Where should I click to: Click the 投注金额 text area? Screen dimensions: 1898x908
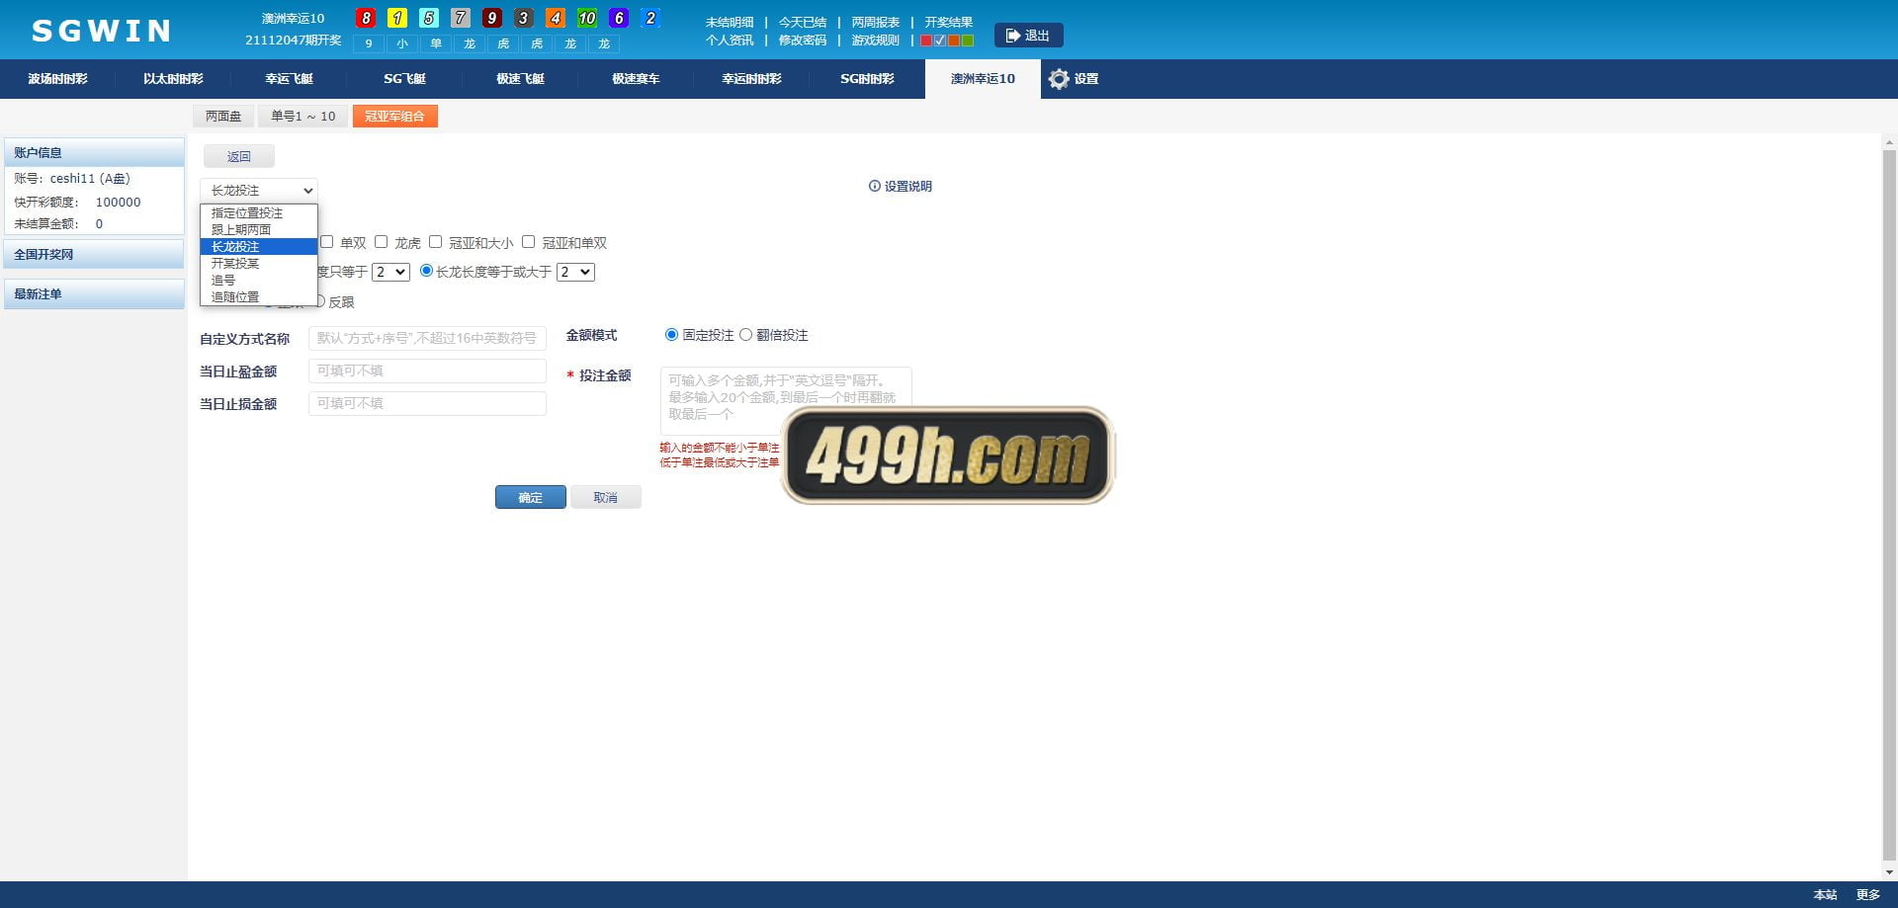click(786, 401)
